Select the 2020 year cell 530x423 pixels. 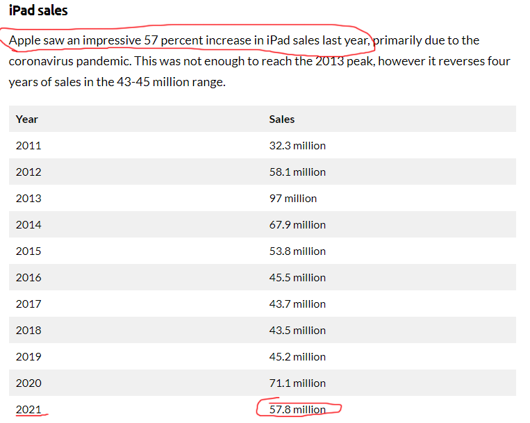(28, 383)
